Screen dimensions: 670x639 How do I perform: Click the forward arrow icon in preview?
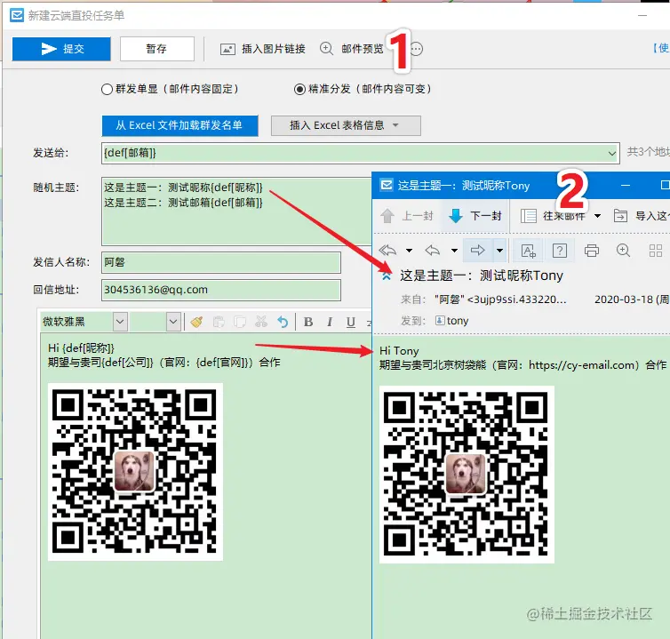coord(478,250)
